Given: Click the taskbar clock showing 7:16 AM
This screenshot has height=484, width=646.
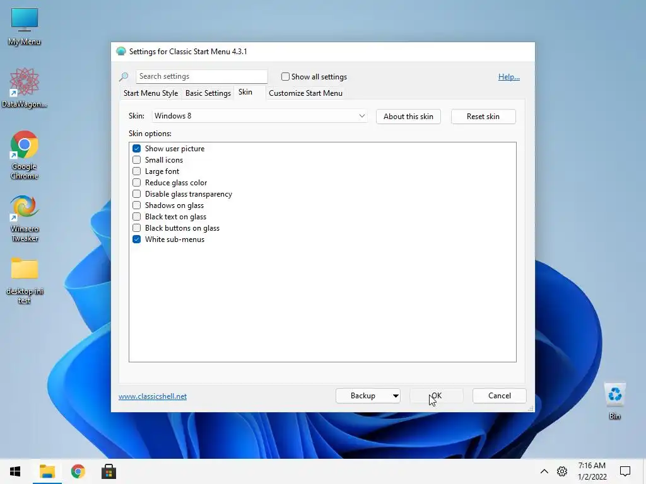Looking at the screenshot, I should [592, 471].
